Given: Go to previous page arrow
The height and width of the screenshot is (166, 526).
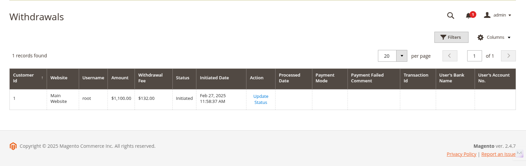Looking at the screenshot, I should tap(450, 56).
